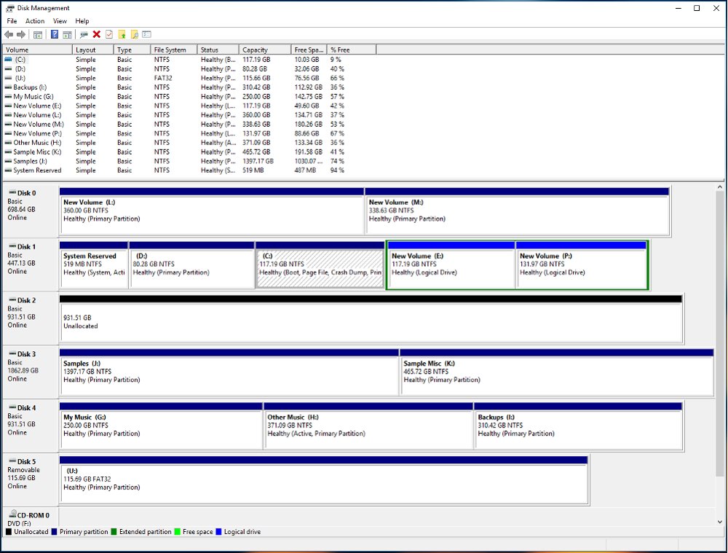Click the FAT32 file system cell
This screenshot has height=553, width=728.
tap(163, 78)
